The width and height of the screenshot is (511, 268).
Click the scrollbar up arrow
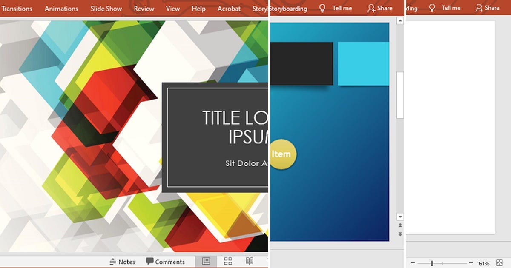(x=400, y=20)
